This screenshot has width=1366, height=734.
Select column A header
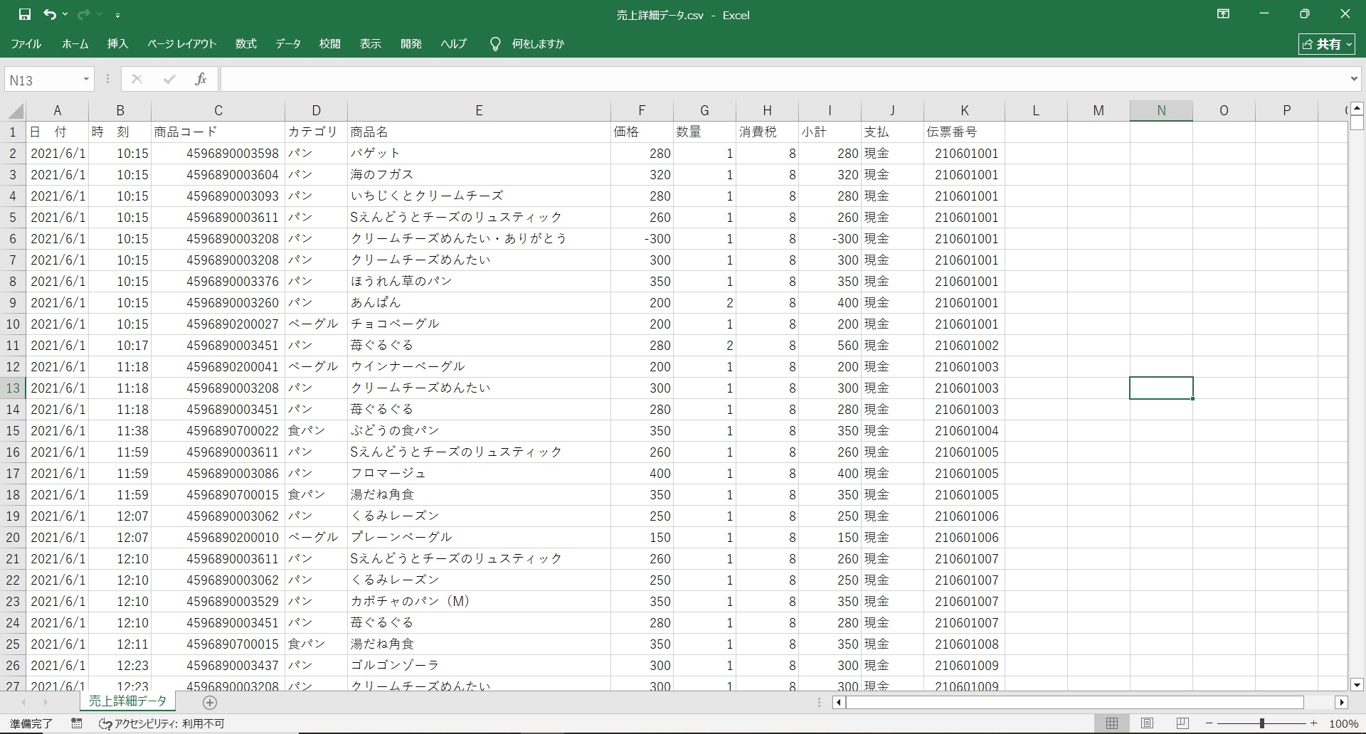coord(58,111)
